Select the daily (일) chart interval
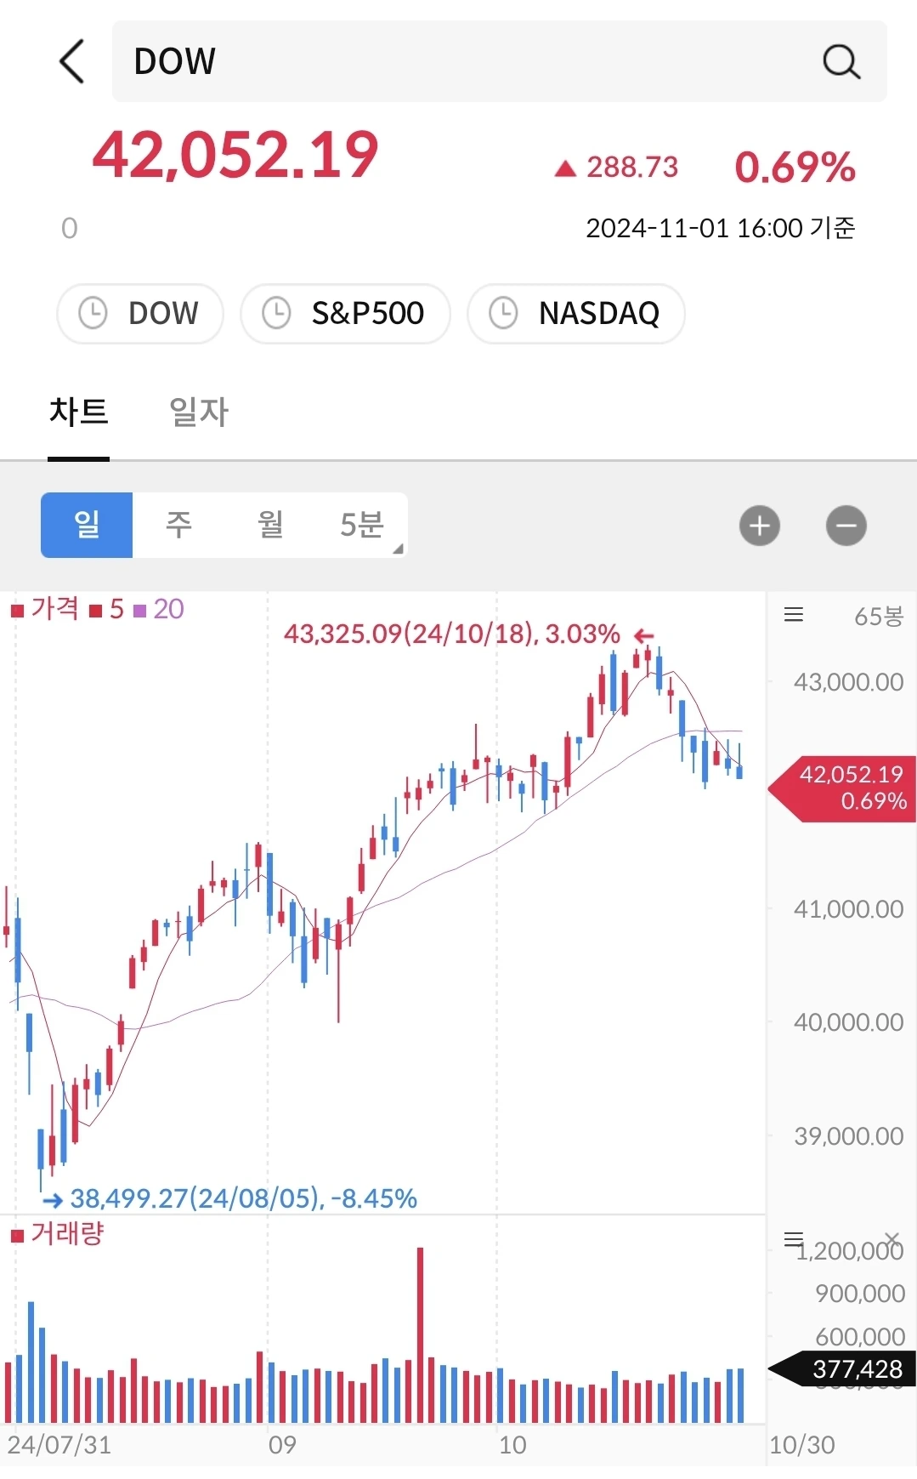This screenshot has height=1479, width=917. [87, 525]
